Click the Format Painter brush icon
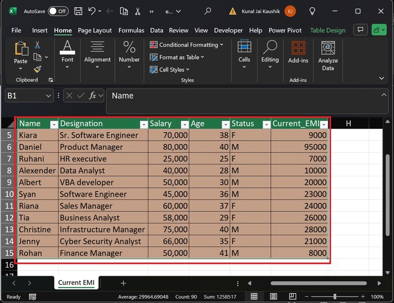Image resolution: width=394 pixels, height=303 pixels. click(37, 69)
